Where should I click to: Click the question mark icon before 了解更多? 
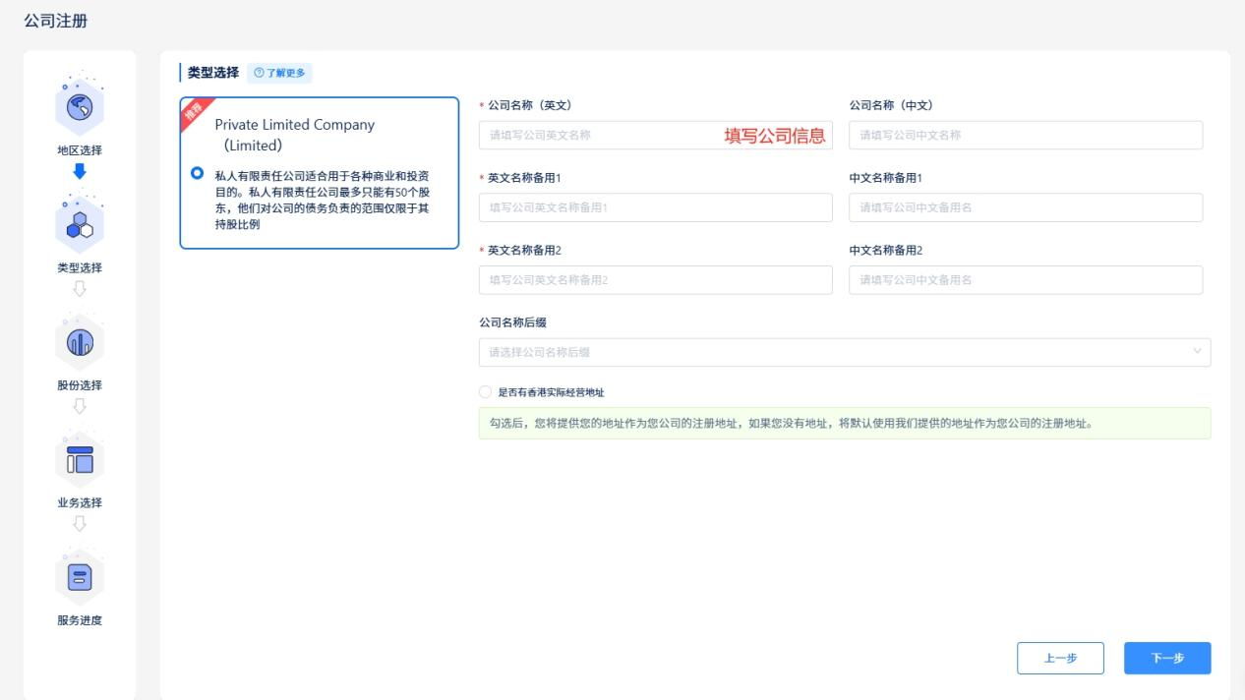257,72
